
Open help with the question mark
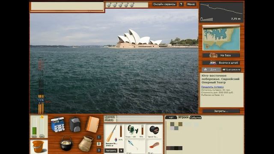point(181,4)
